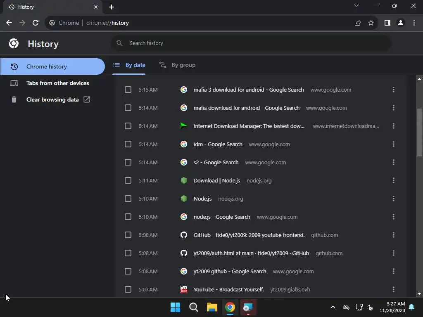423x317 pixels.
Task: Click inside the Search history field
Action: (251, 43)
